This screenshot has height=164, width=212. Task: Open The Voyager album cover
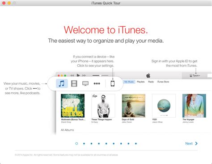click(194, 106)
